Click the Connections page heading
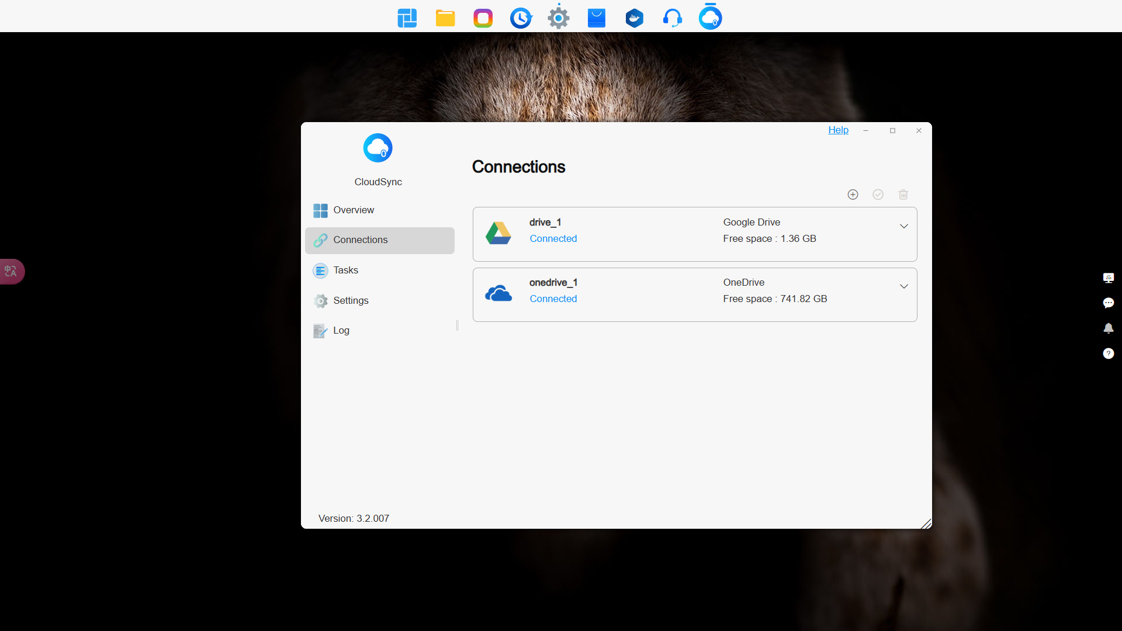Viewport: 1122px width, 631px height. [x=519, y=167]
